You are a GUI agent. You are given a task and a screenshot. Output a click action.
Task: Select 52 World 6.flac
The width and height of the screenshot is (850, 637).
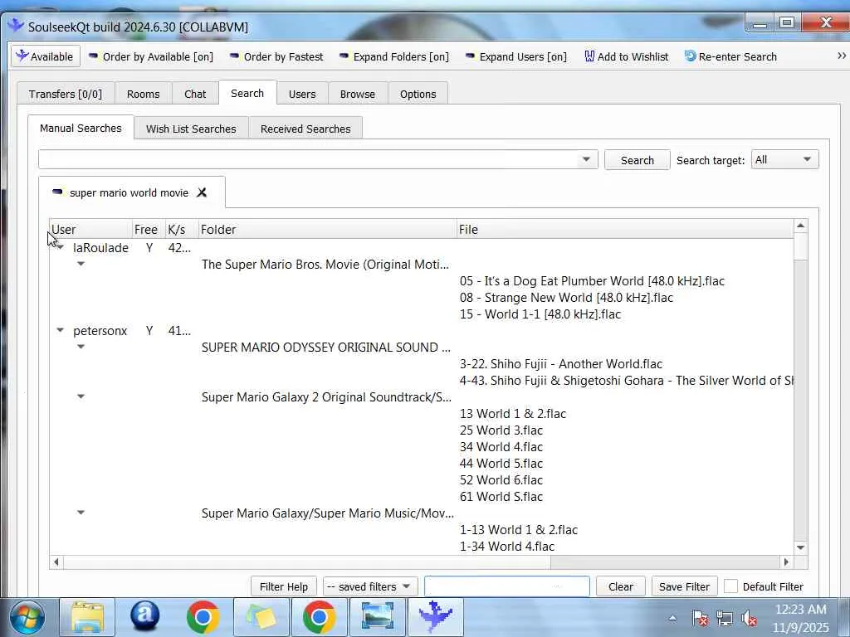coord(501,480)
